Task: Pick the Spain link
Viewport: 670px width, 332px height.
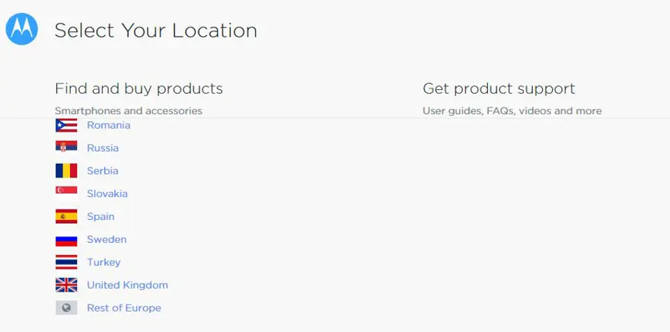Action: (x=100, y=216)
